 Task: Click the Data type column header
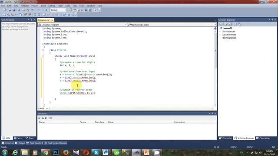[x=99, y=122]
